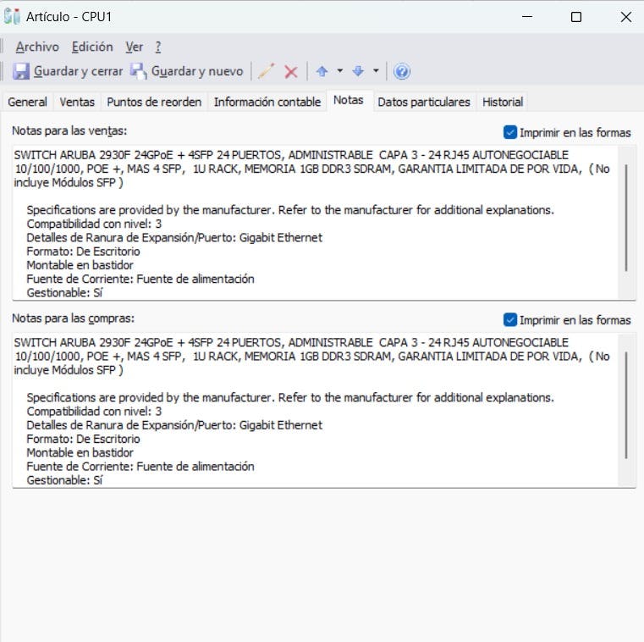Click inside the Notas para las compras text area

315,410
